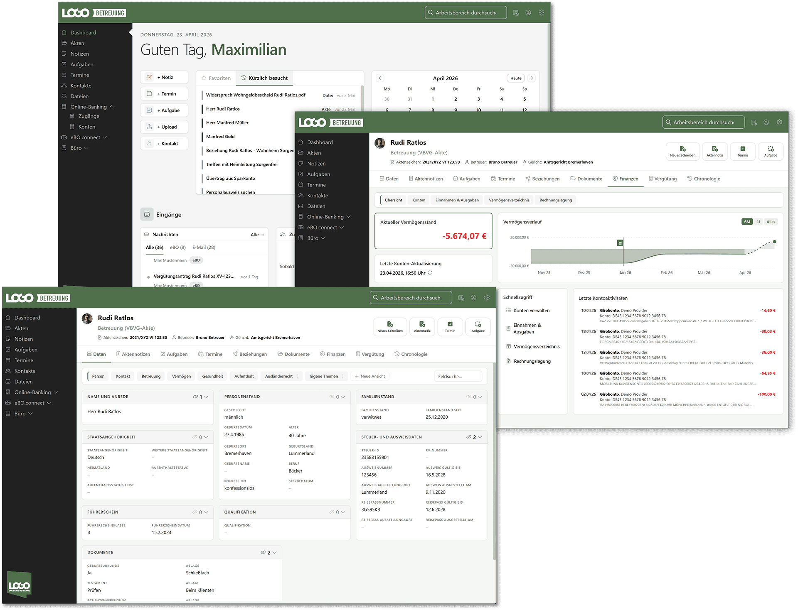798x610 pixels.
Task: Add a Neue Ansicht view
Action: (370, 377)
